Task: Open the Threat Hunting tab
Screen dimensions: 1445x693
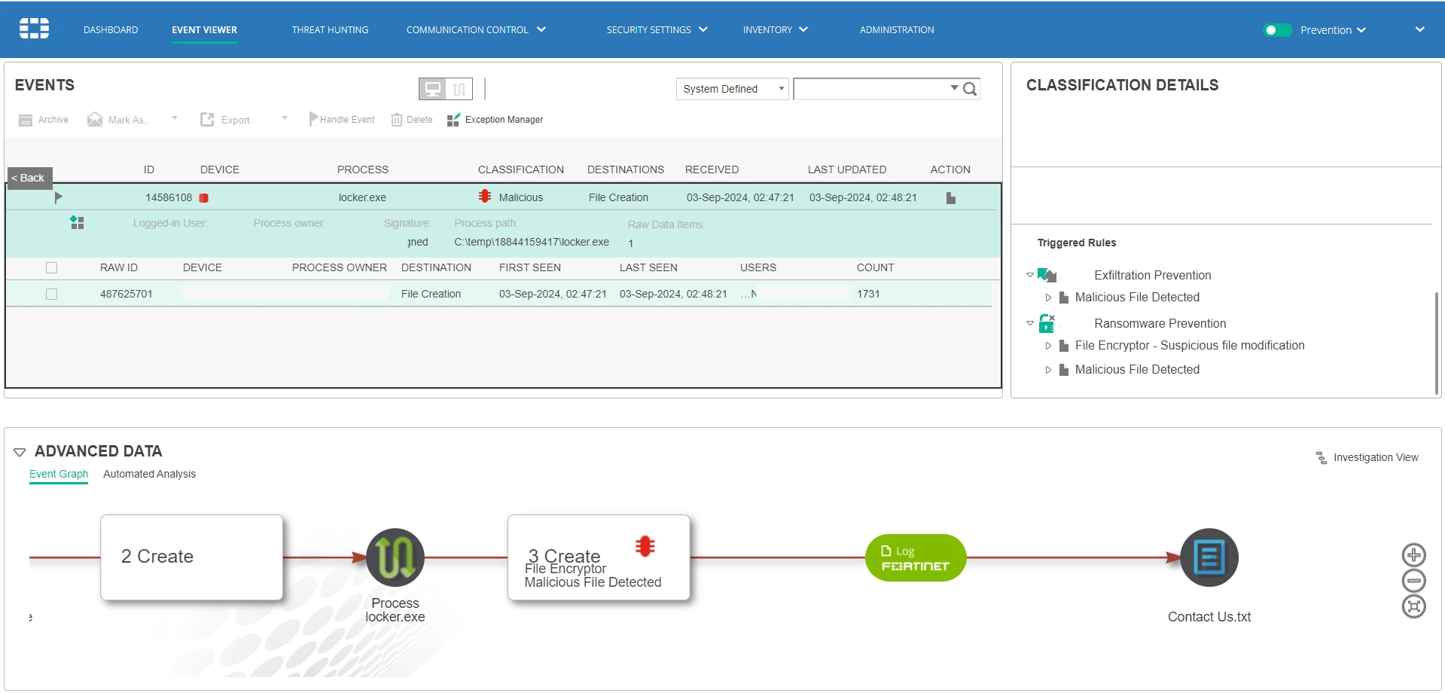Action: pos(330,30)
